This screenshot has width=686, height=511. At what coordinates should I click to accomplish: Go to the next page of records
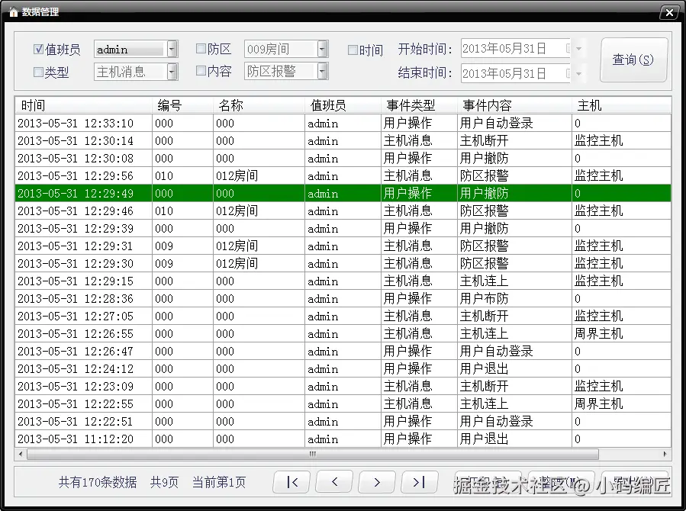[x=377, y=482]
